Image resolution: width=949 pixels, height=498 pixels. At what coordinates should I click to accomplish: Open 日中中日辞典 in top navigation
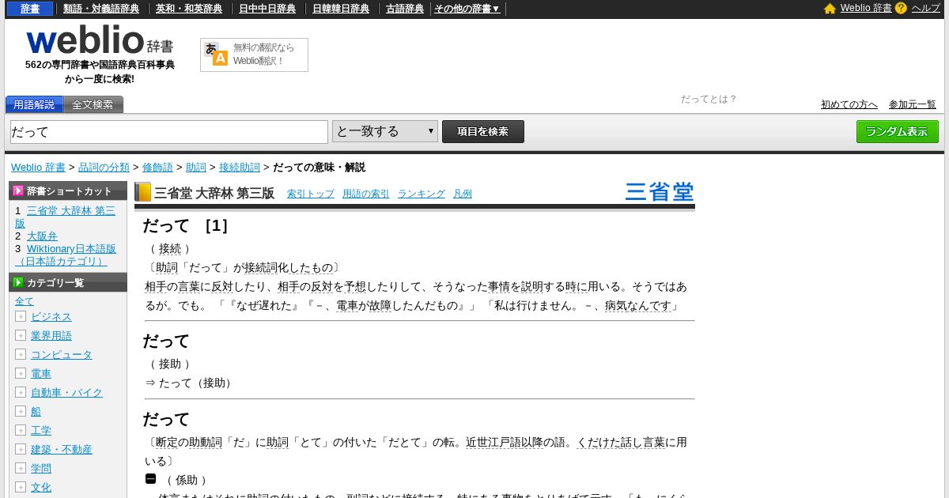[x=267, y=9]
